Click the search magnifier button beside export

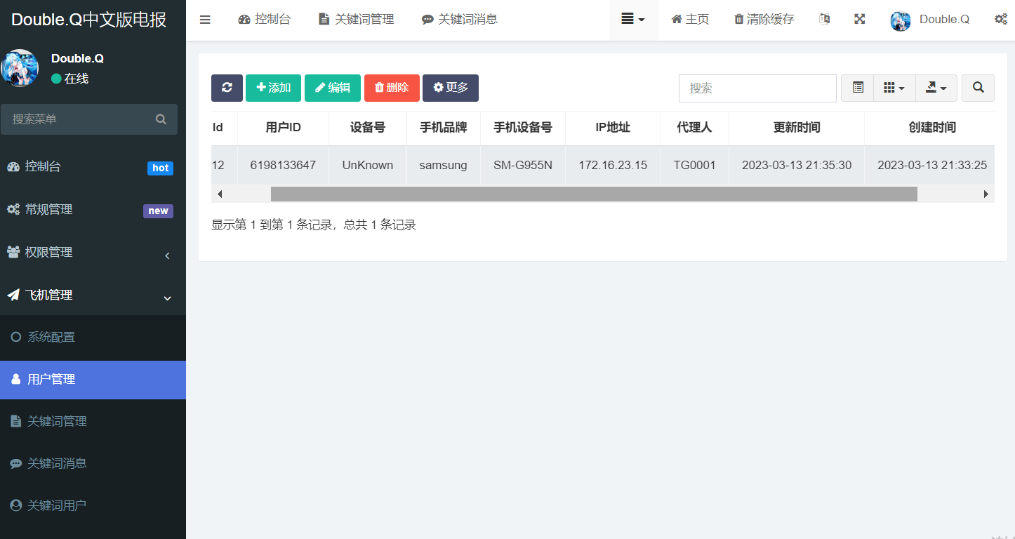pyautogui.click(x=978, y=88)
